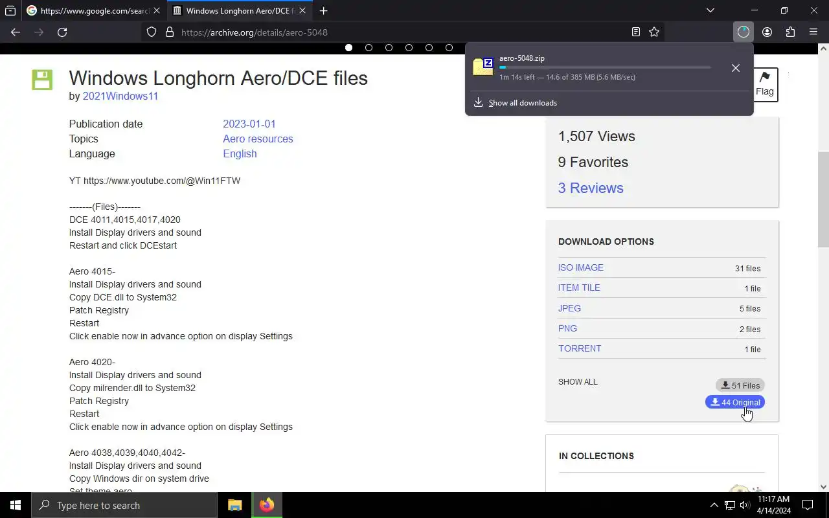Flag this item
This screenshot has width=829, height=518.
[x=765, y=85]
